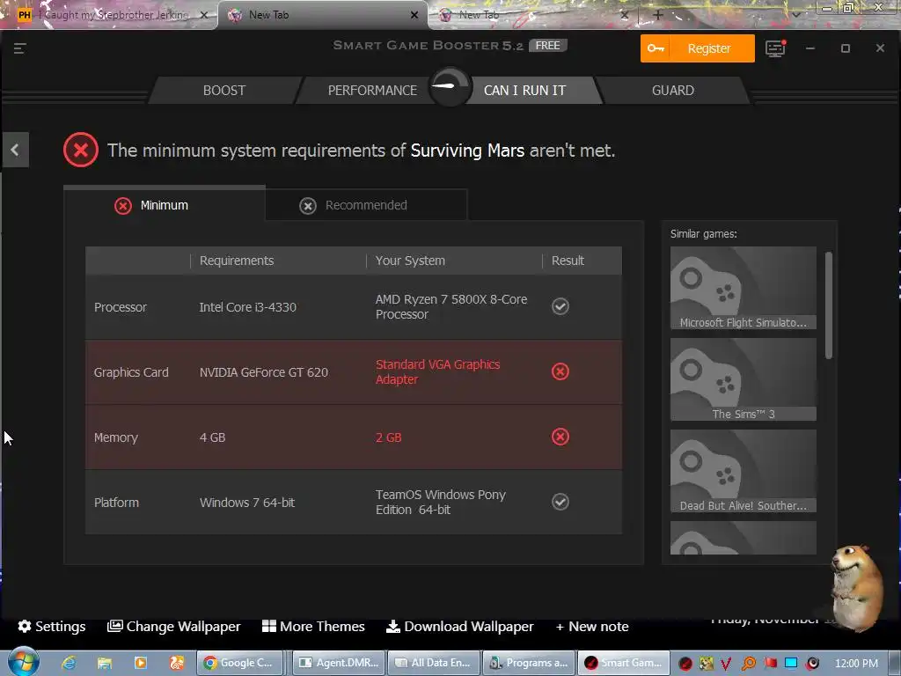This screenshot has height=676, width=901.
Task: Click the Result column header
Action: [568, 261]
